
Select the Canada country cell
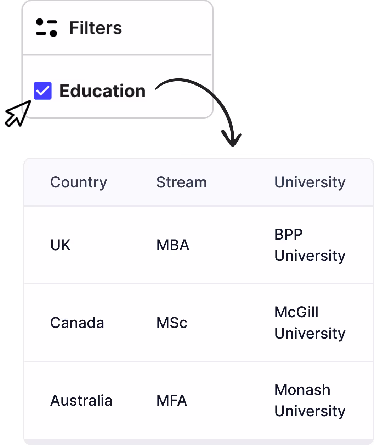[x=77, y=323]
